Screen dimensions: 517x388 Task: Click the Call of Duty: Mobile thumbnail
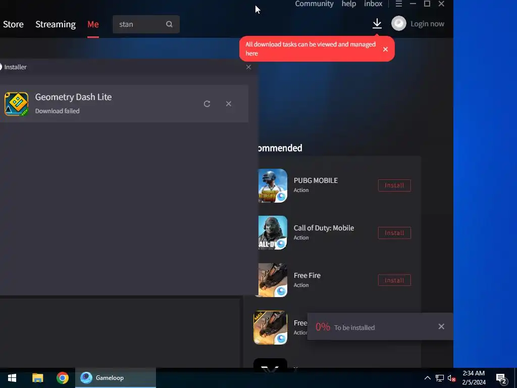pos(272,233)
